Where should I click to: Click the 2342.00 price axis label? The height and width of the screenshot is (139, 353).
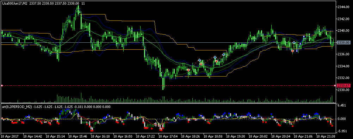coord(344,19)
